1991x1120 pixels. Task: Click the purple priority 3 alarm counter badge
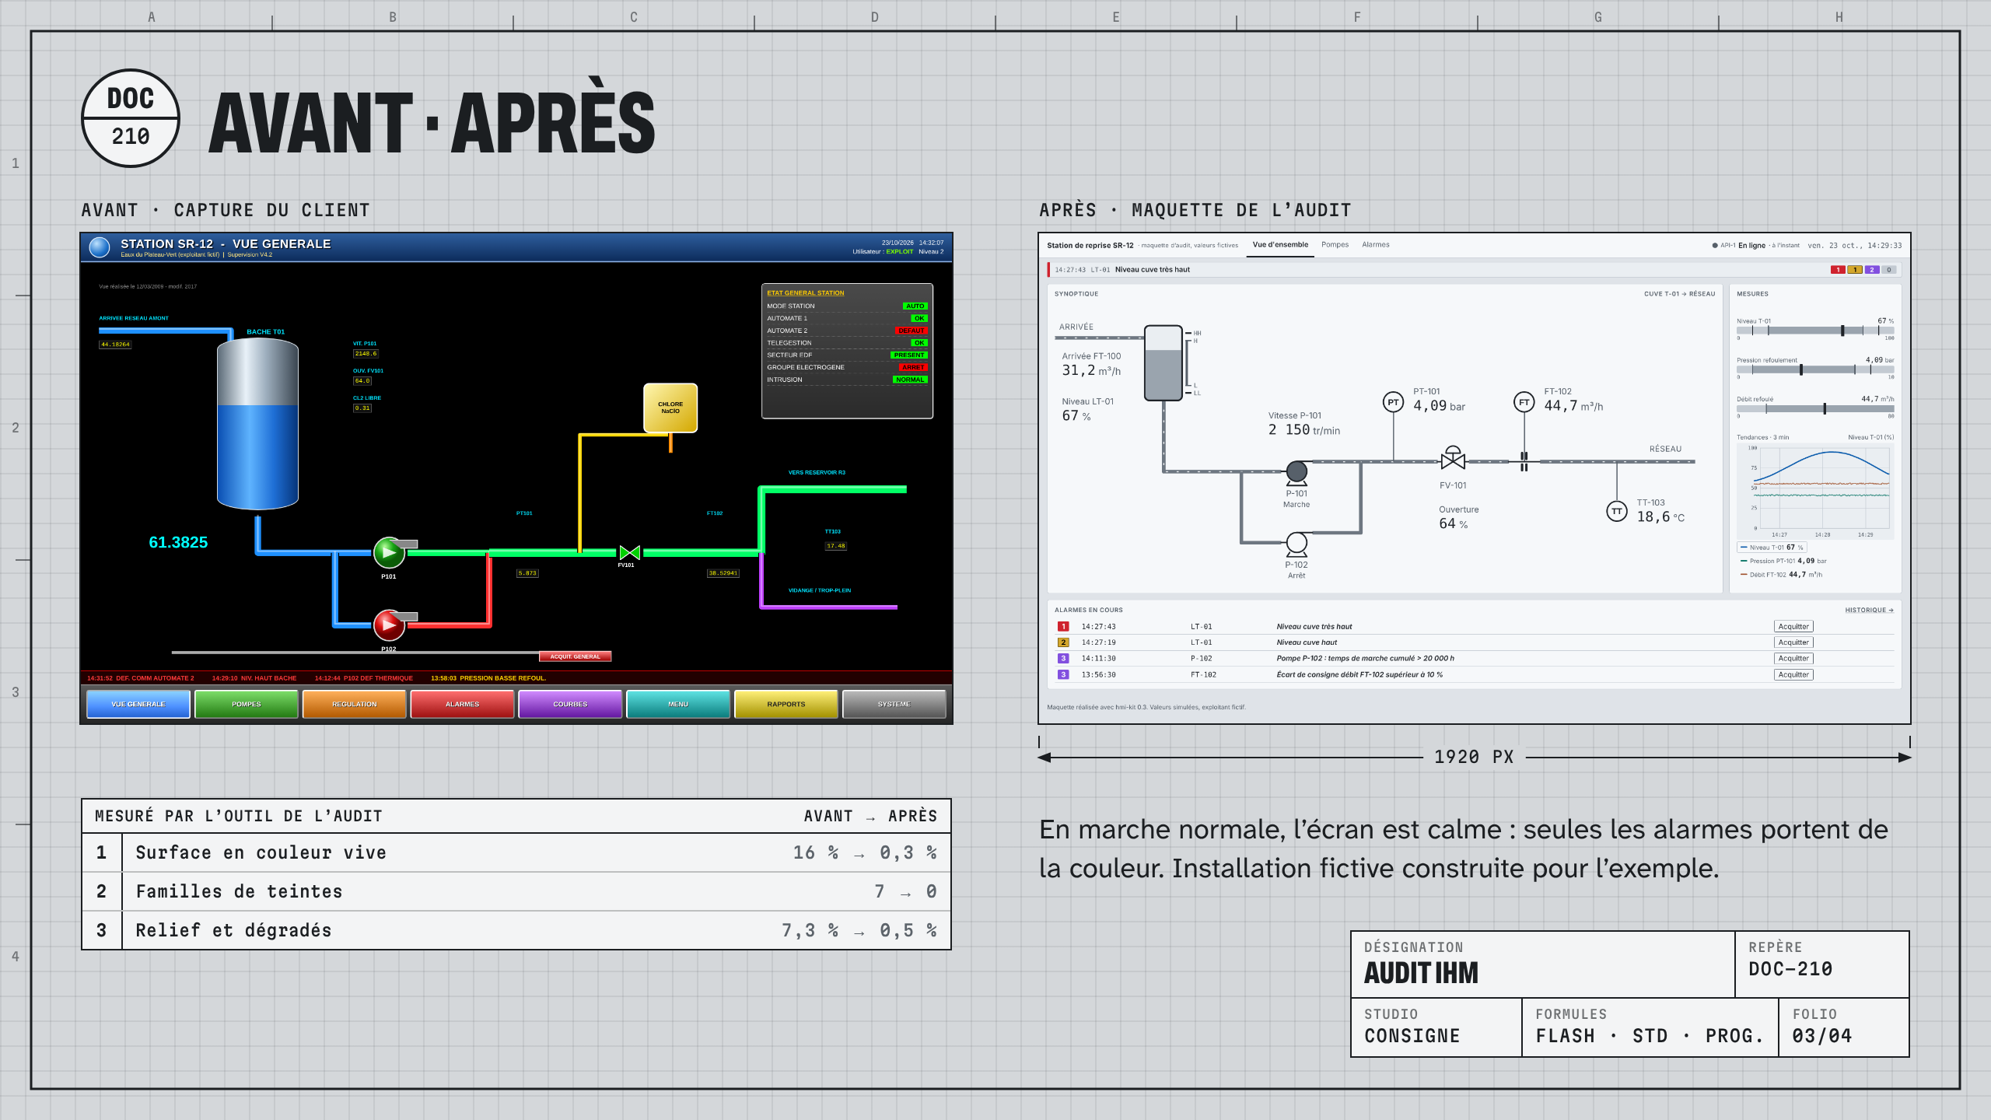[x=1872, y=270]
